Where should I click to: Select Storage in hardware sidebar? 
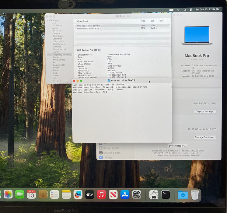pyautogui.click(x=57, y=81)
